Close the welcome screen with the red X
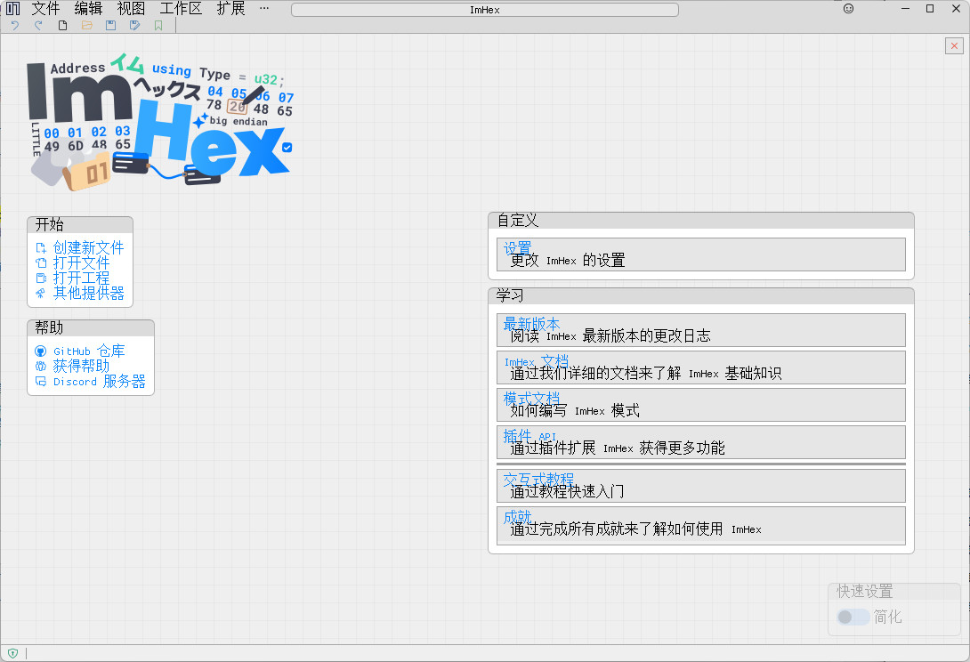 pyautogui.click(x=954, y=45)
